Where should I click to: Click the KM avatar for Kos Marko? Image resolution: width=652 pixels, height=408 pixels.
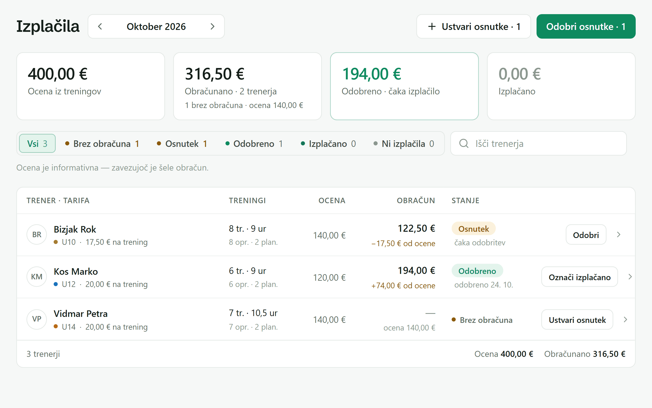click(x=37, y=277)
